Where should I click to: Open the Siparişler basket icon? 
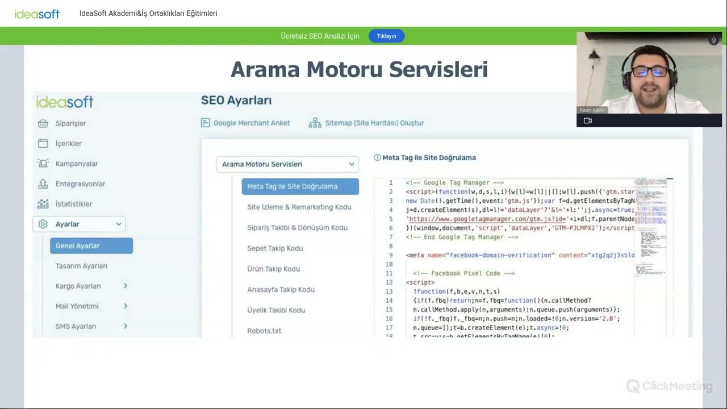pos(43,123)
